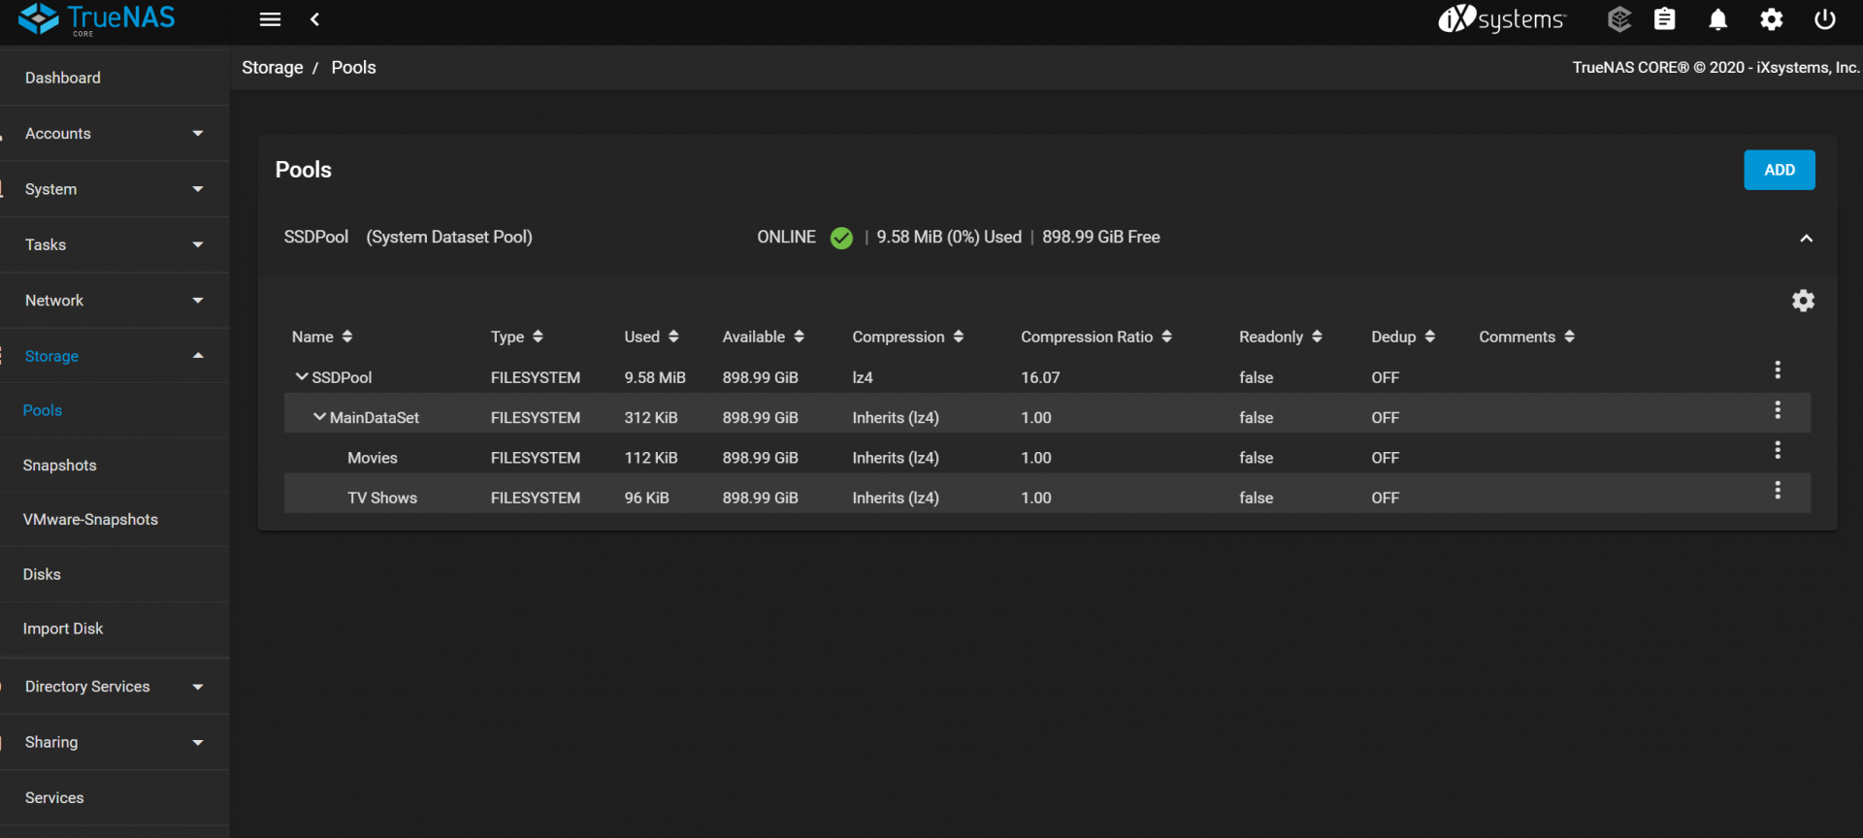Open the three-dot actions menu for MainDataSet

(1778, 410)
